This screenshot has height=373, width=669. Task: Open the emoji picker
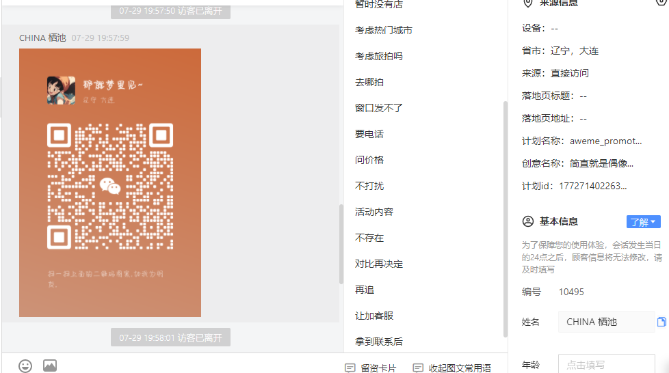[25, 365]
